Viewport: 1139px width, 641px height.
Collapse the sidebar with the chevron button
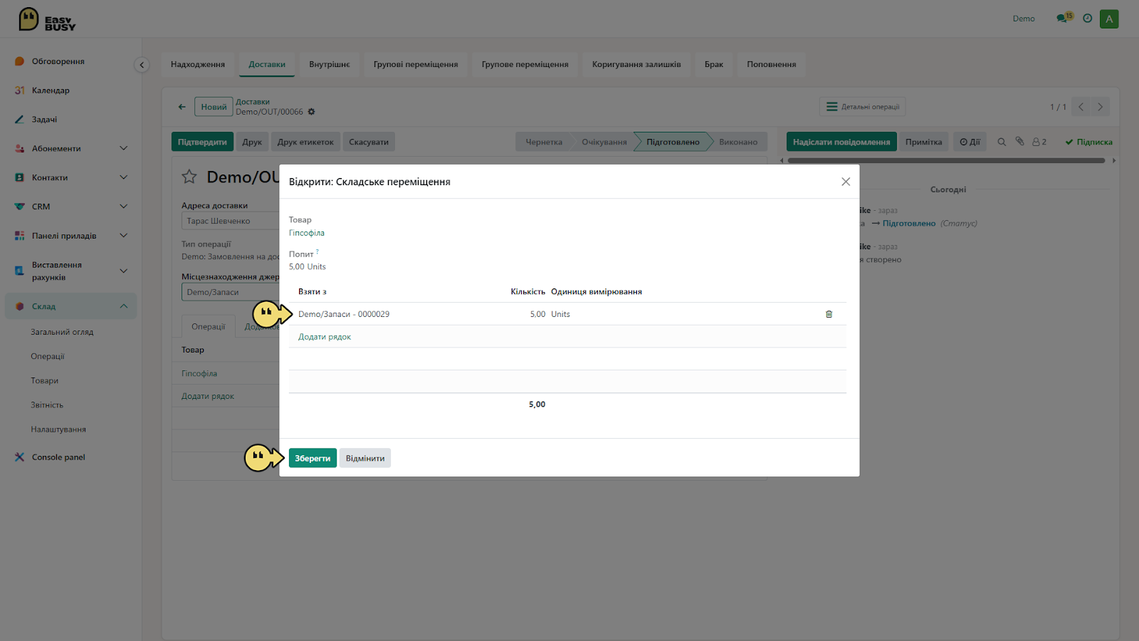[142, 65]
